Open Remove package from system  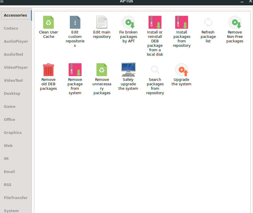75,70
